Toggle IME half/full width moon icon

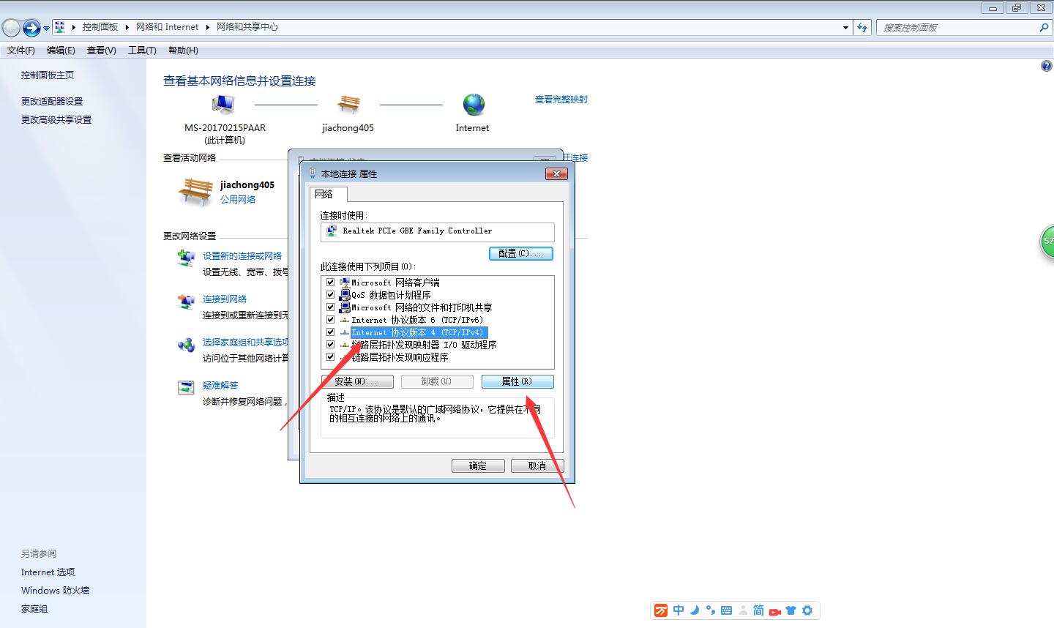point(695,610)
